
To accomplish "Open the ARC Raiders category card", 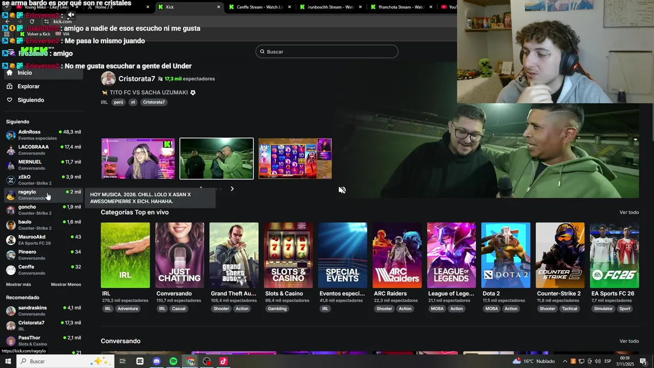I will coord(397,255).
